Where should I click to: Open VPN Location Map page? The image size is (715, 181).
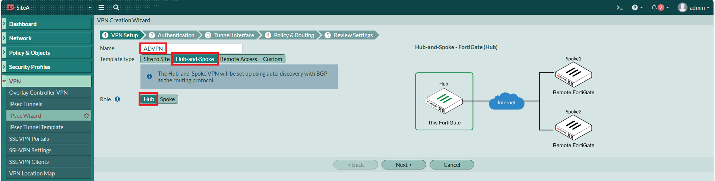click(49, 173)
